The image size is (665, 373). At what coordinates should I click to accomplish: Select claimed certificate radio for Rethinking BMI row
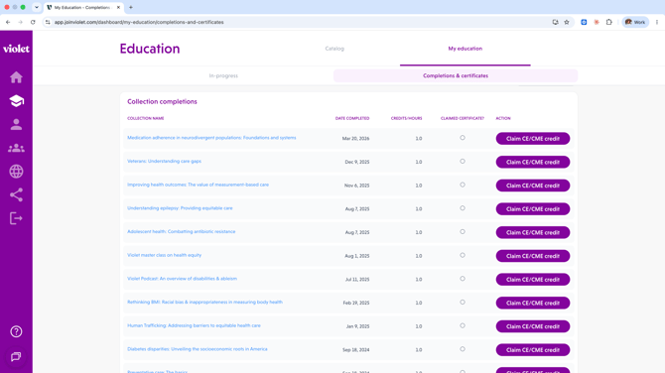463,303
